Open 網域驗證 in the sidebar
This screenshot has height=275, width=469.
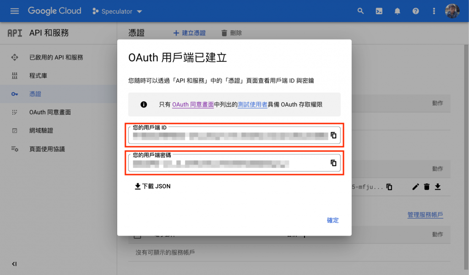(41, 131)
